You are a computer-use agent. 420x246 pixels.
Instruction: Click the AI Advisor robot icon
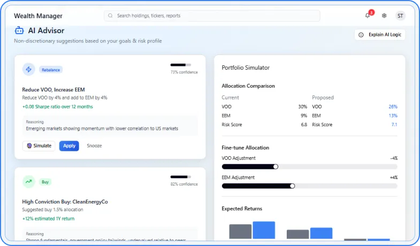pyautogui.click(x=19, y=31)
